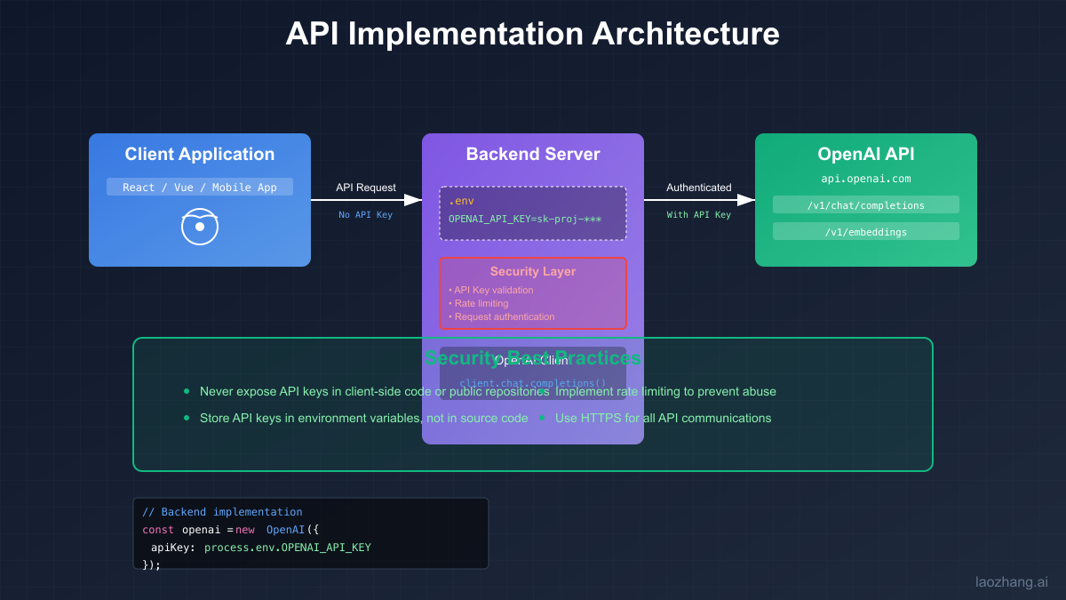Select the /v1/embeddings endpoint pill
1066x600 pixels.
(865, 230)
